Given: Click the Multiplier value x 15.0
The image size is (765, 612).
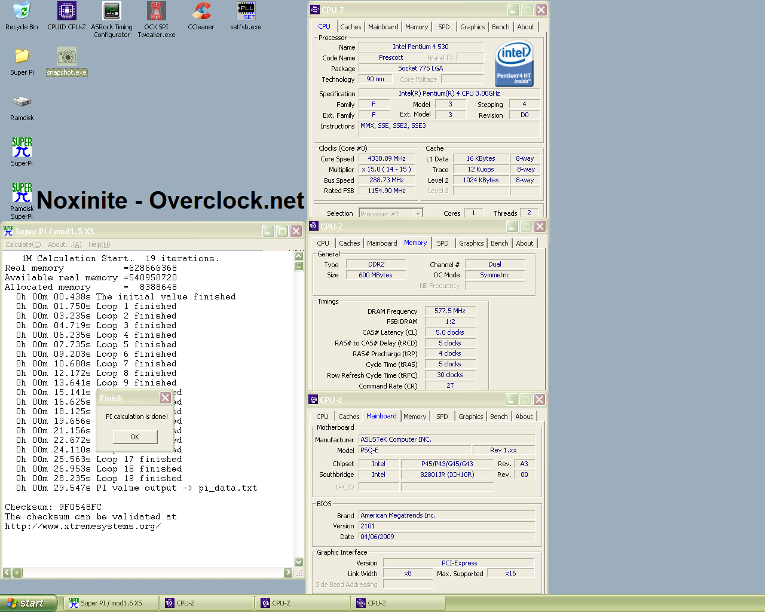Looking at the screenshot, I should [x=387, y=170].
